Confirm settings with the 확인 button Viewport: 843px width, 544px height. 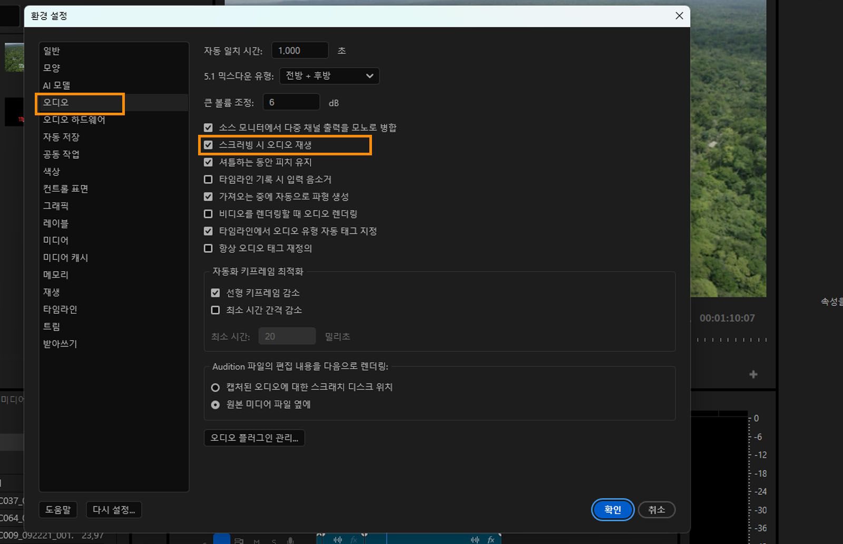(612, 509)
